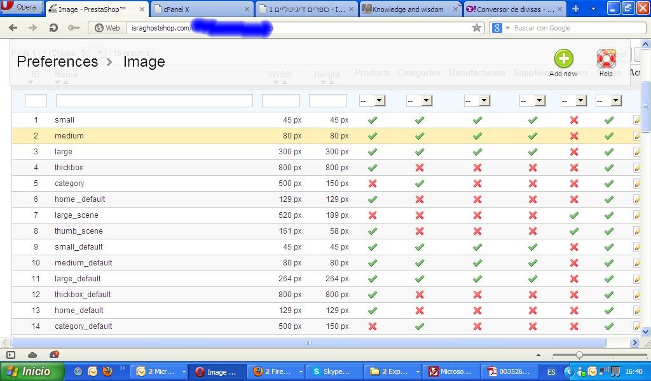651x381 pixels.
Task: Switch to the cPanel X tab
Action: [x=202, y=9]
